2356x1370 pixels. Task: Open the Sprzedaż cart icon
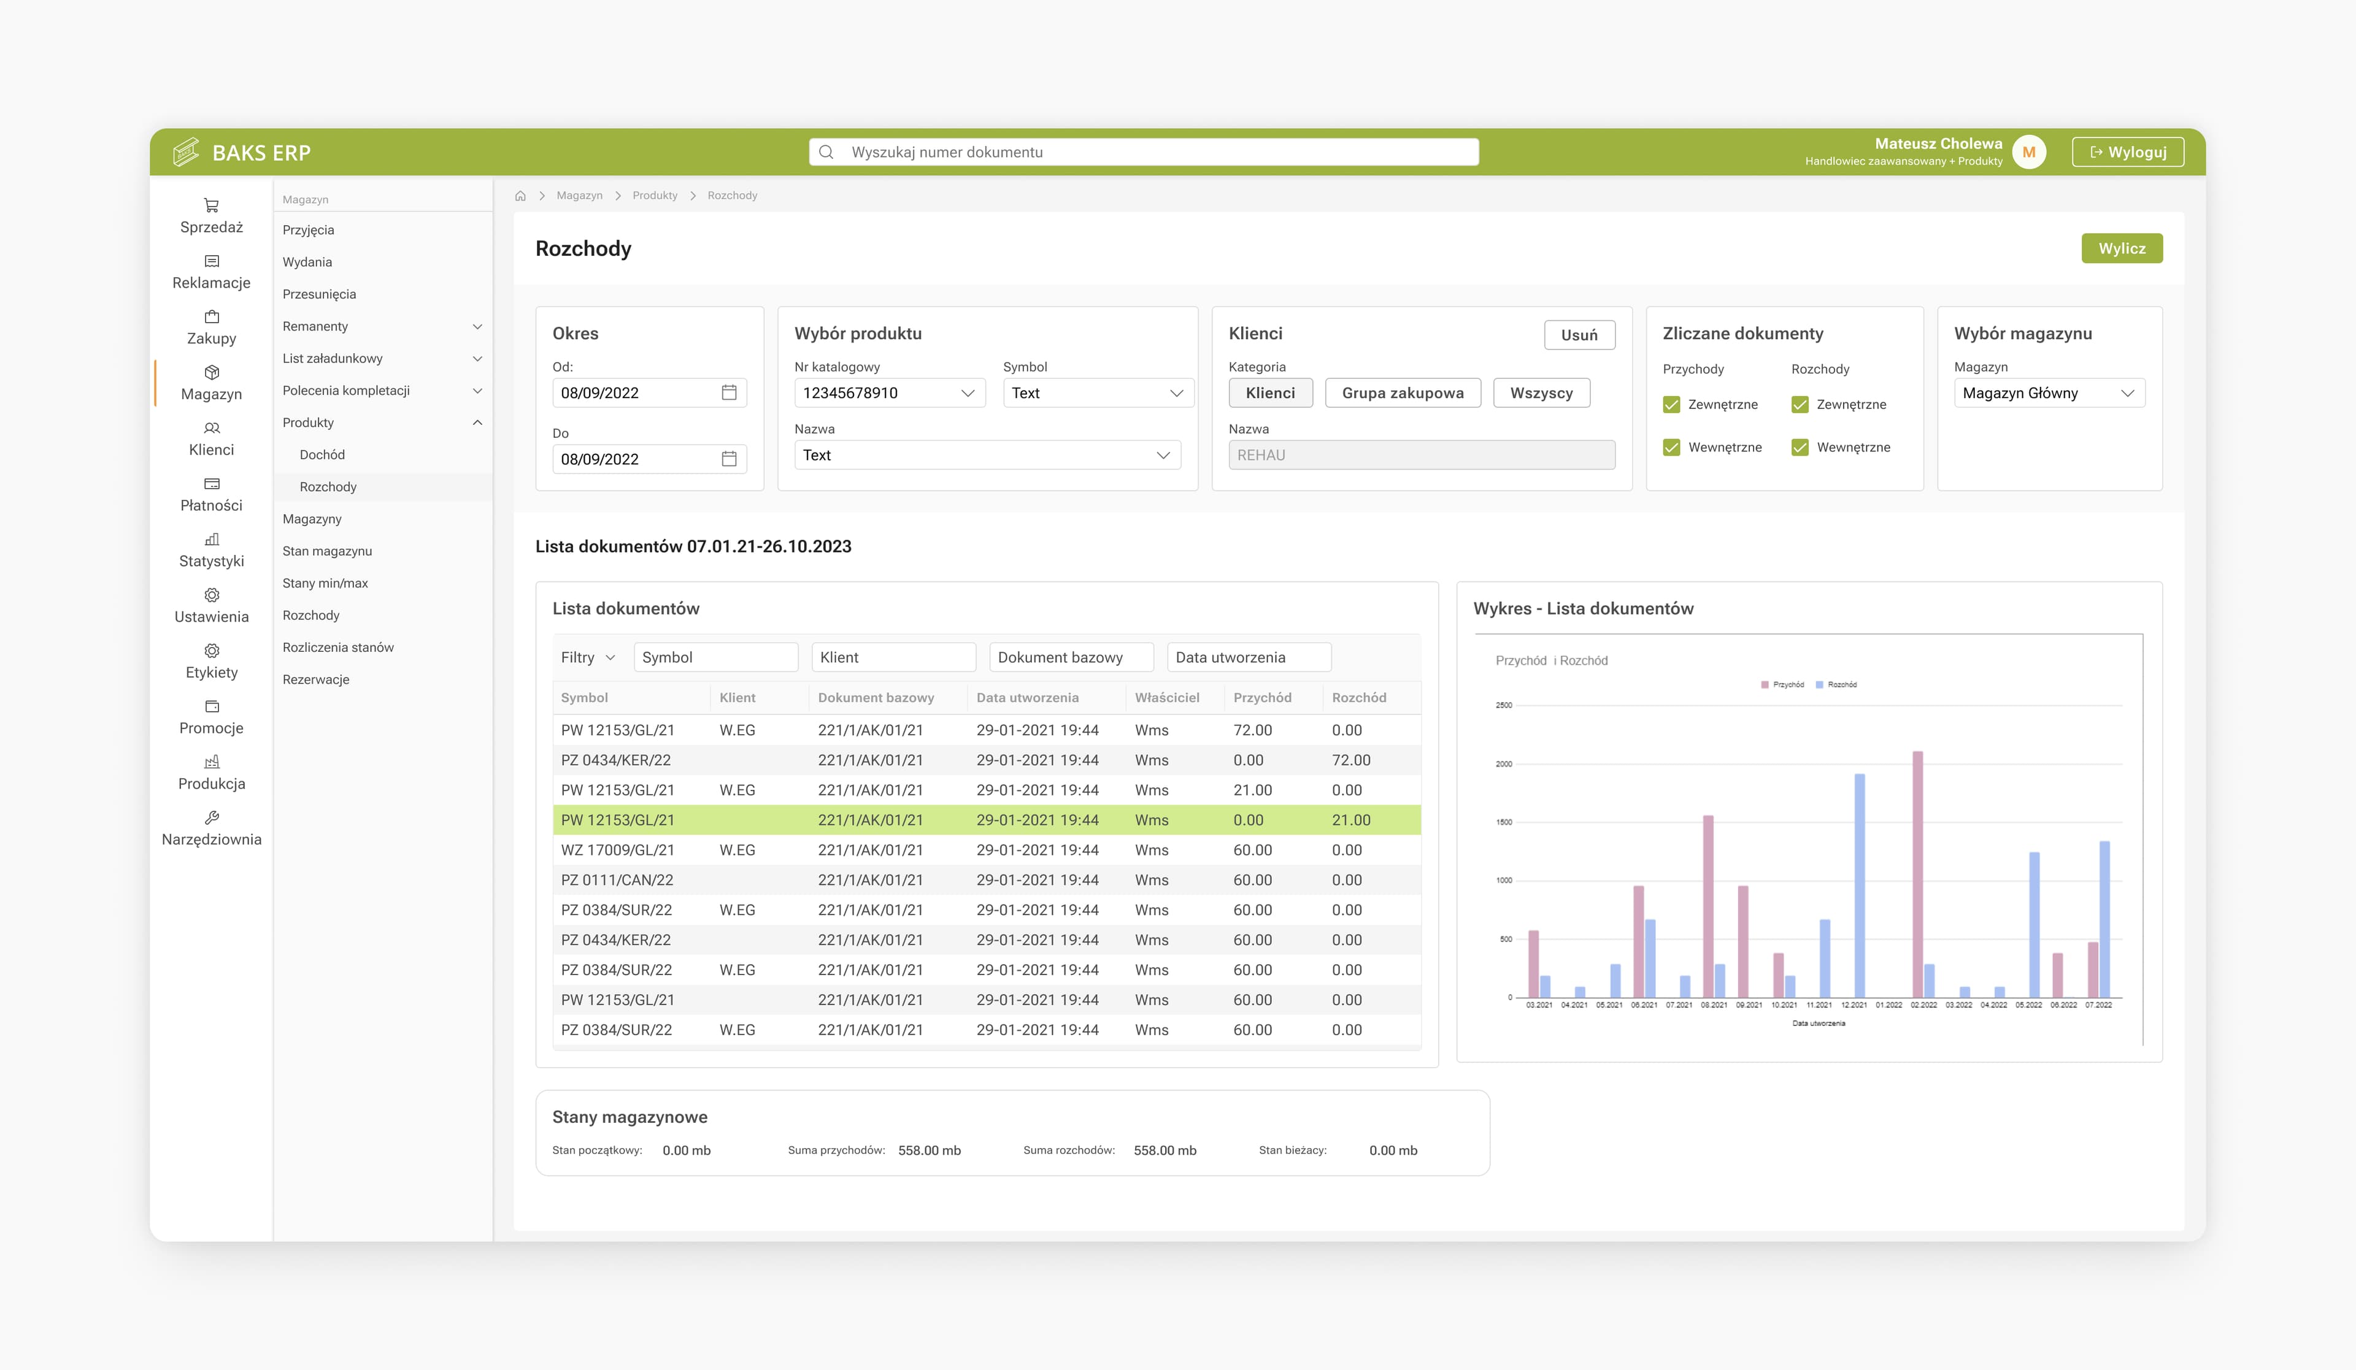point(211,205)
